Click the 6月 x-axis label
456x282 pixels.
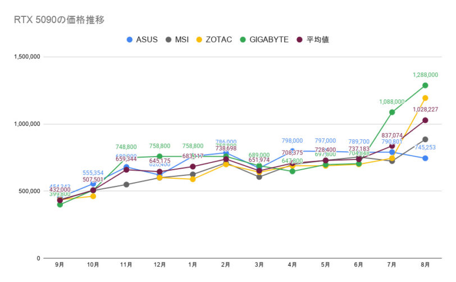tap(359, 265)
